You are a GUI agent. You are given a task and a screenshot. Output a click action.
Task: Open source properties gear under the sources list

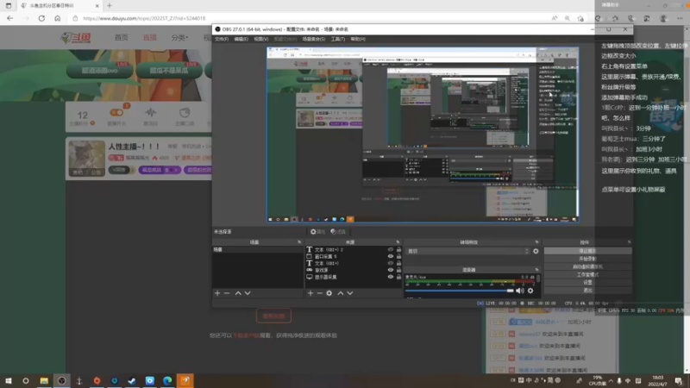(x=329, y=293)
